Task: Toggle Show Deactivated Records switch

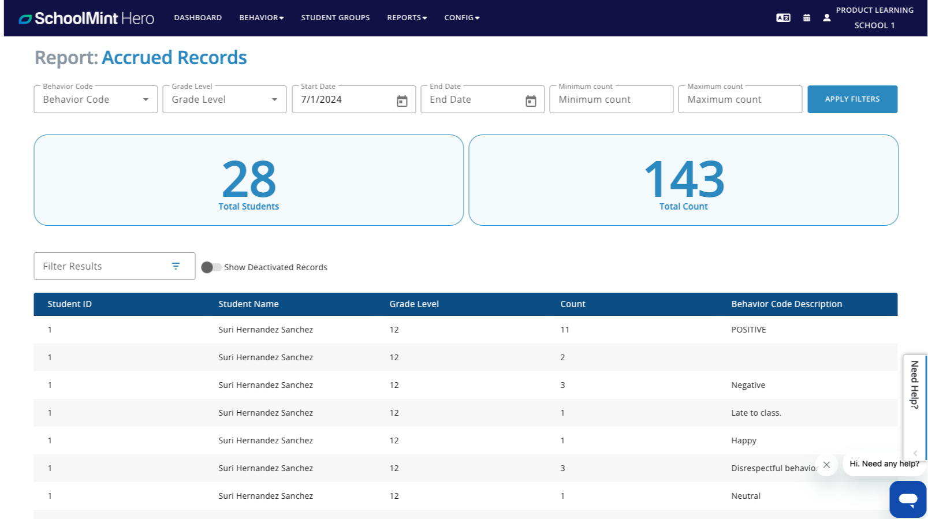Action: pyautogui.click(x=211, y=267)
